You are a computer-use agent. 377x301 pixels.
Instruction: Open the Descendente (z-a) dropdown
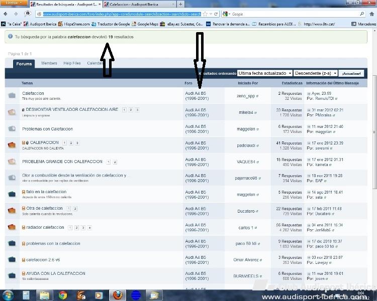click(x=316, y=73)
